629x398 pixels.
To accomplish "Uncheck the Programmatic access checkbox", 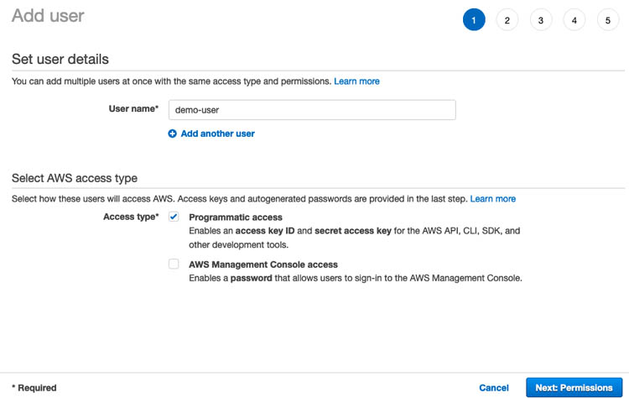I will pyautogui.click(x=174, y=217).
